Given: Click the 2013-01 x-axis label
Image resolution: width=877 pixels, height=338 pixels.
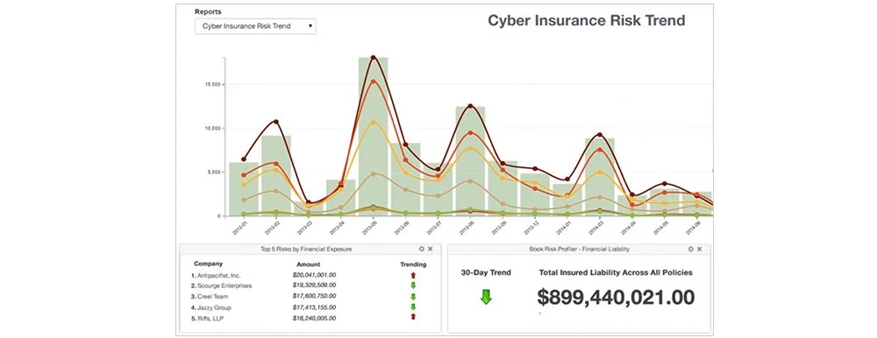Looking at the screenshot, I should pyautogui.click(x=239, y=228).
